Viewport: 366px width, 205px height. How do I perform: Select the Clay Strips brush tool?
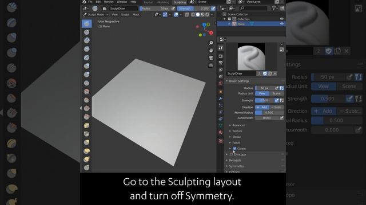86,49
